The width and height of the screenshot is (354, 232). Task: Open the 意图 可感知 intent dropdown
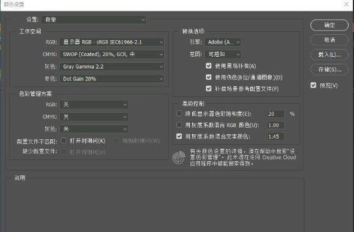tap(223, 54)
